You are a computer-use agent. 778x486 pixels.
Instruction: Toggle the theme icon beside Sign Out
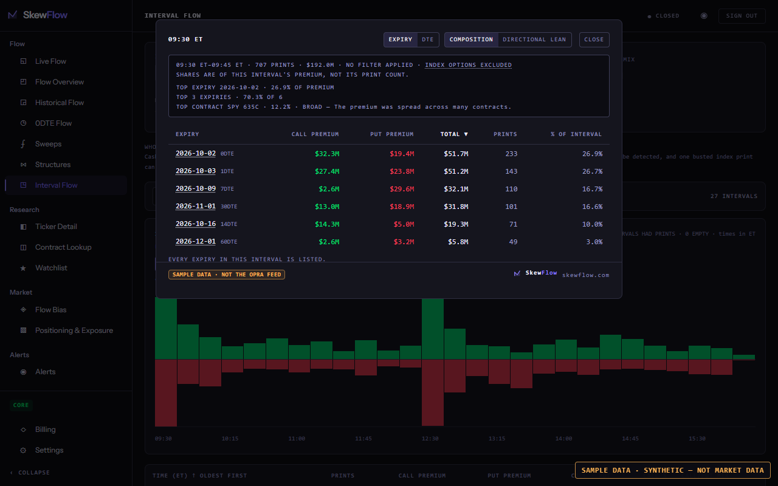coord(704,16)
